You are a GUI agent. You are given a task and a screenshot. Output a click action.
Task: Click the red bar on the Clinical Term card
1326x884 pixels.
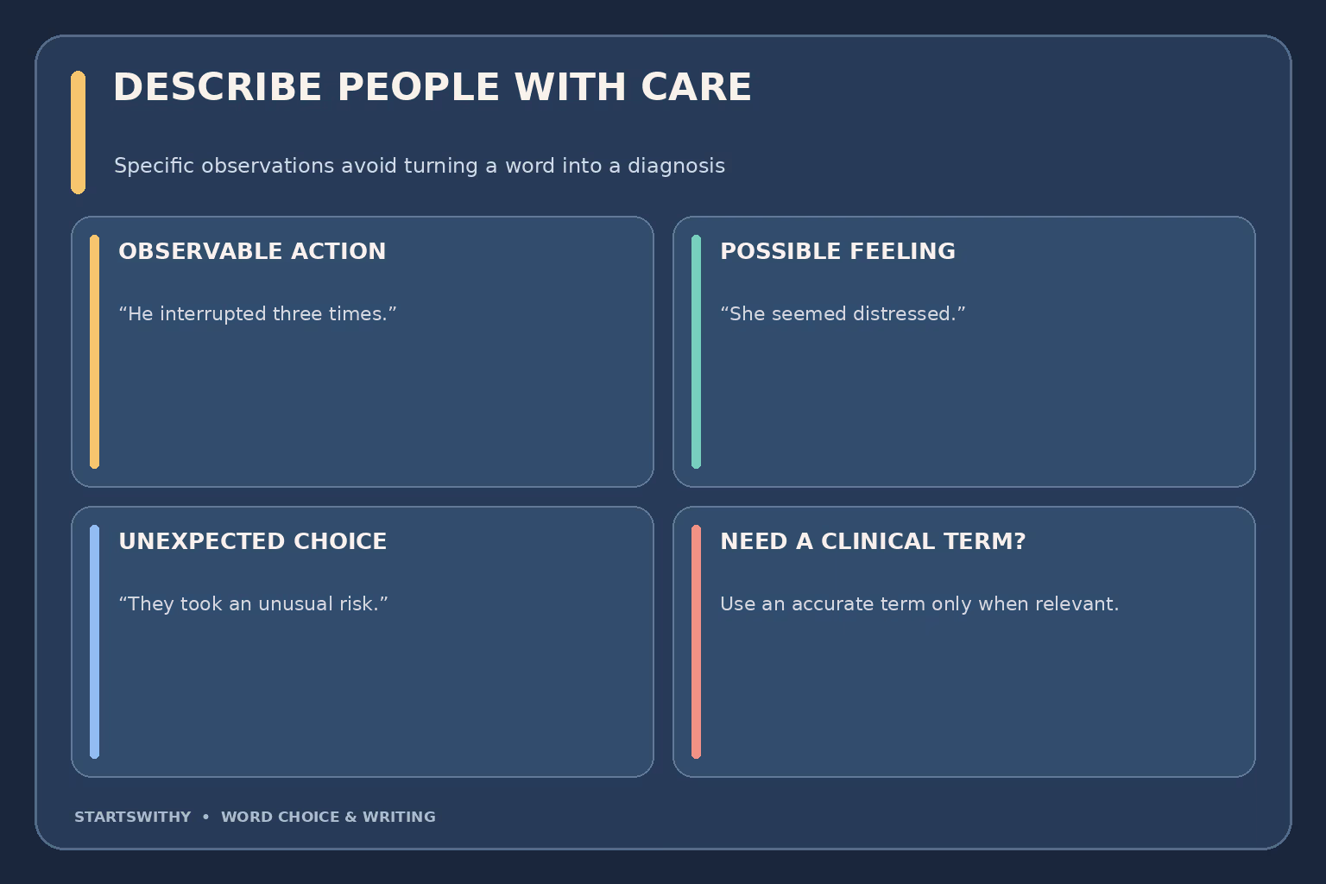[x=696, y=641]
